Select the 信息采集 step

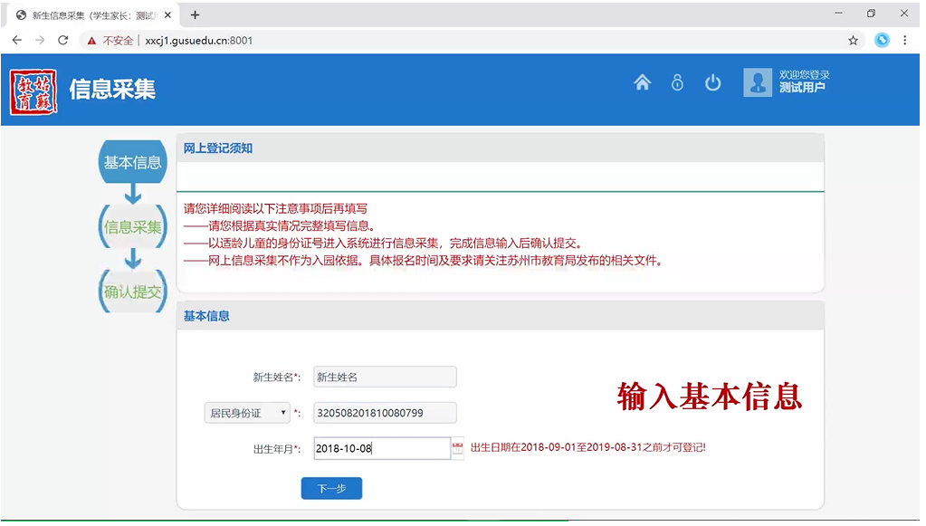coord(132,227)
